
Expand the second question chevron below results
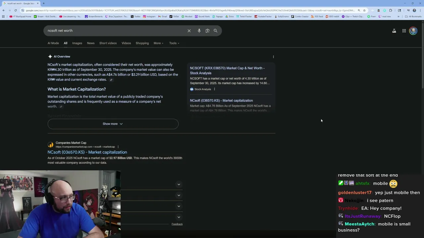[x=179, y=195]
